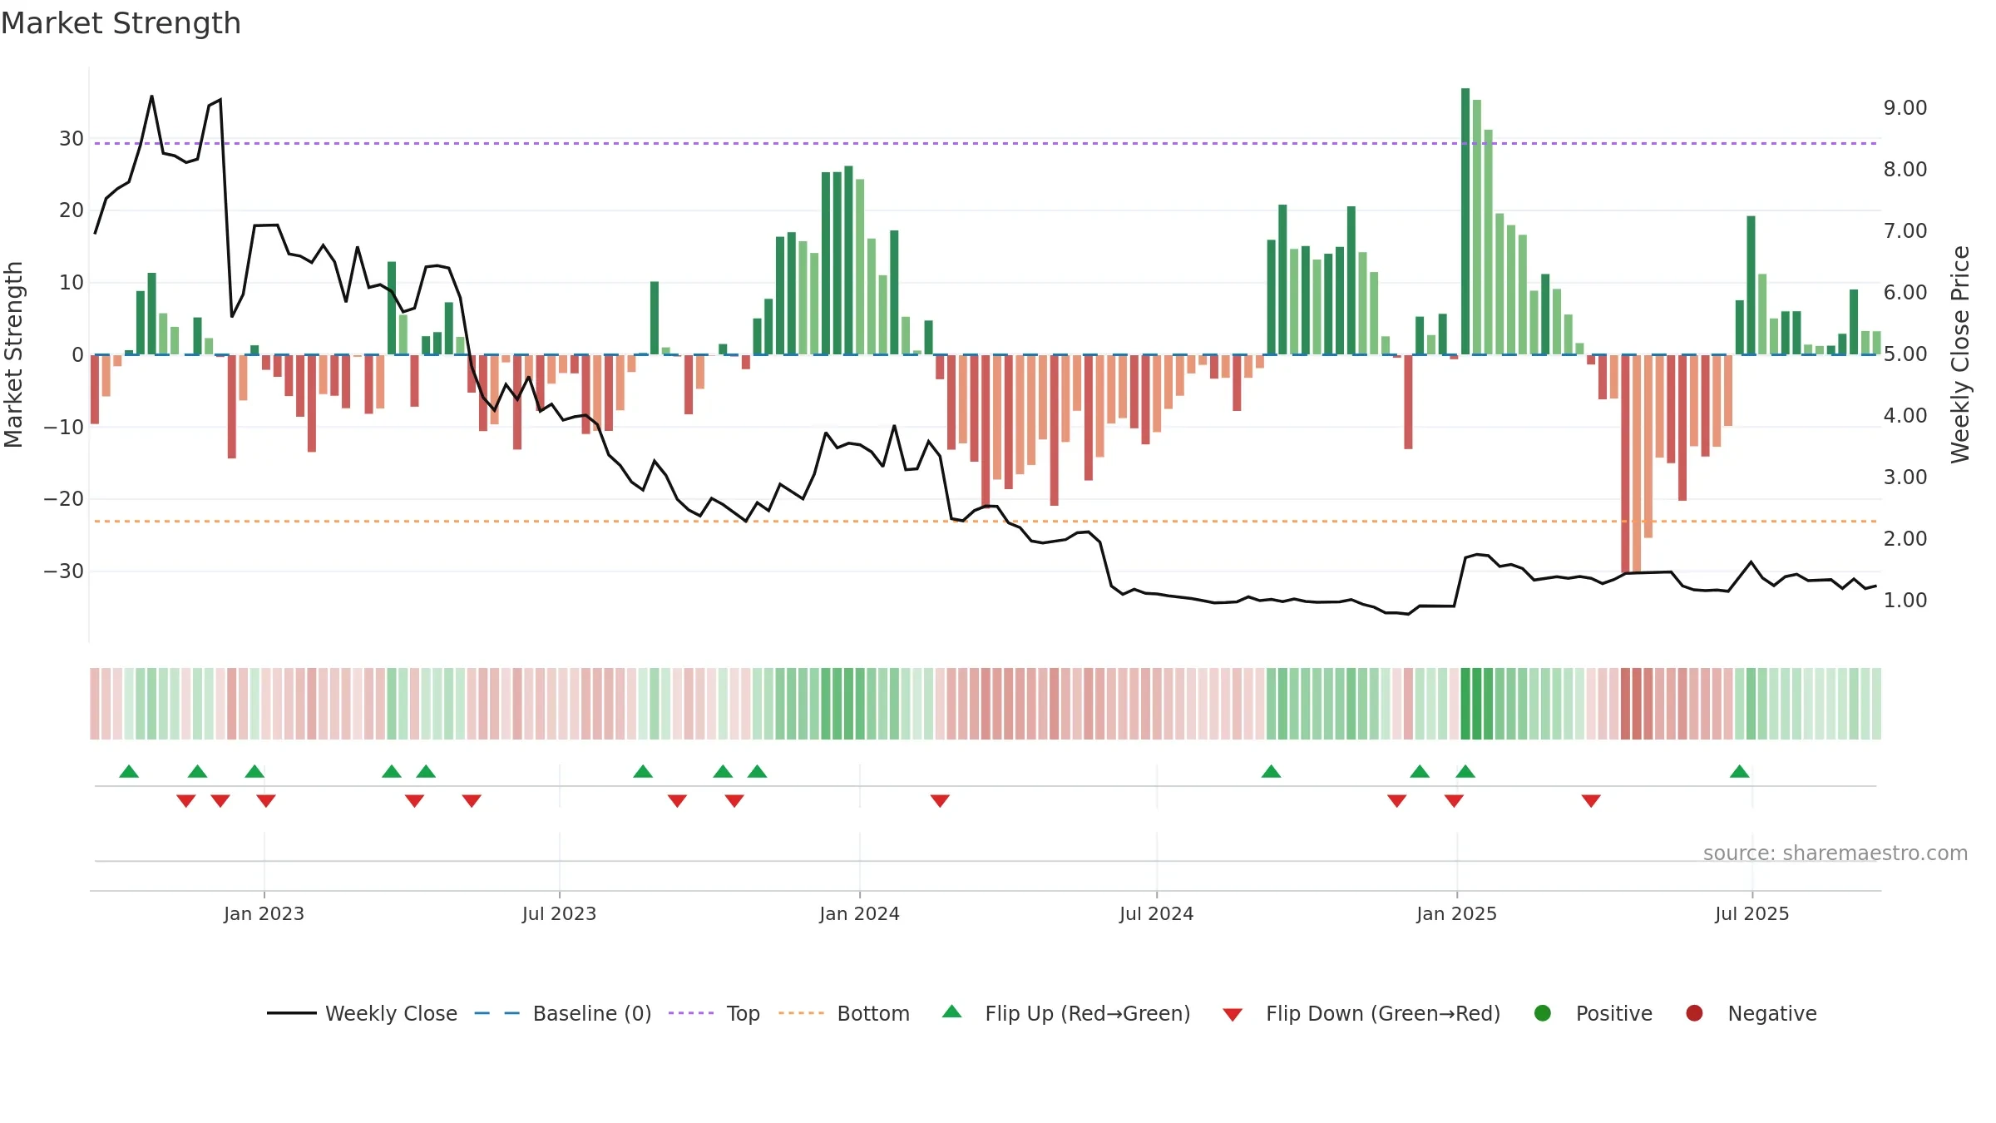
Task: Click the Jan 2023 x-axis label
Action: coord(264,914)
